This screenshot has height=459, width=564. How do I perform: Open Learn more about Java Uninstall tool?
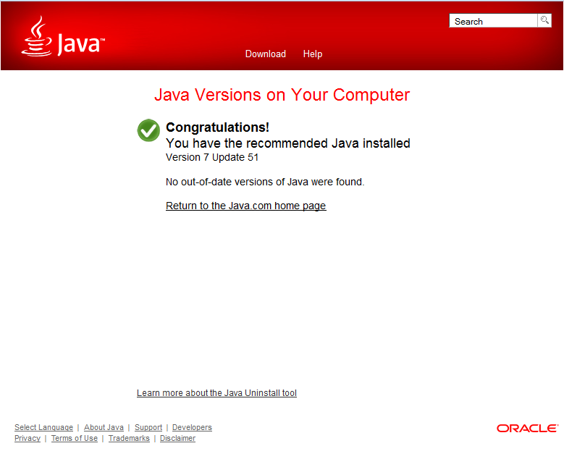(x=216, y=393)
